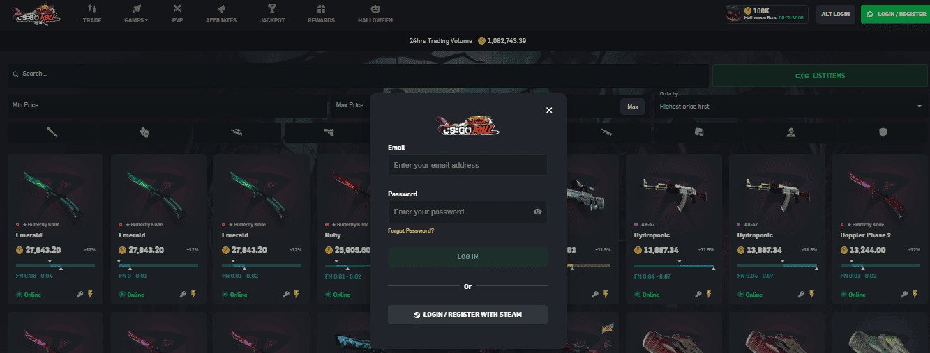Select the agent character category icon

point(790,132)
